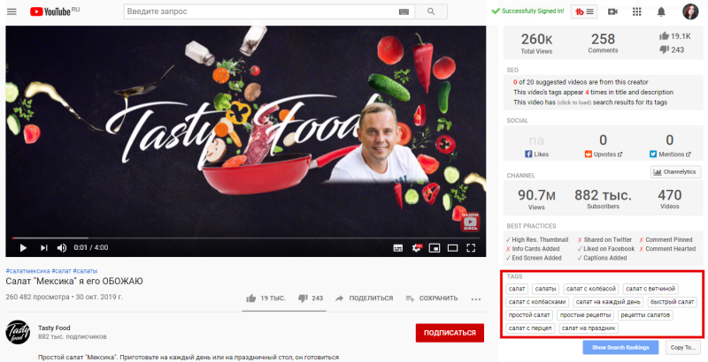The height and width of the screenshot is (362, 708).
Task: Open the on-screen keyboard icon in search
Action: [x=404, y=12]
